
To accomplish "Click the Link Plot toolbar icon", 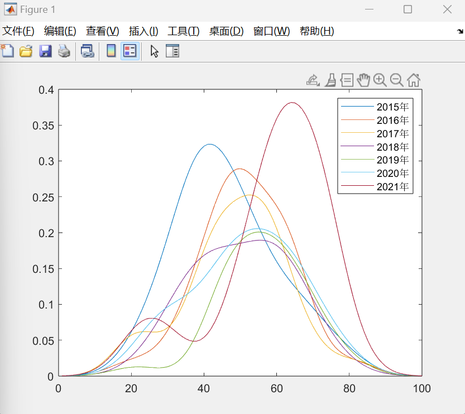I will 88,51.
